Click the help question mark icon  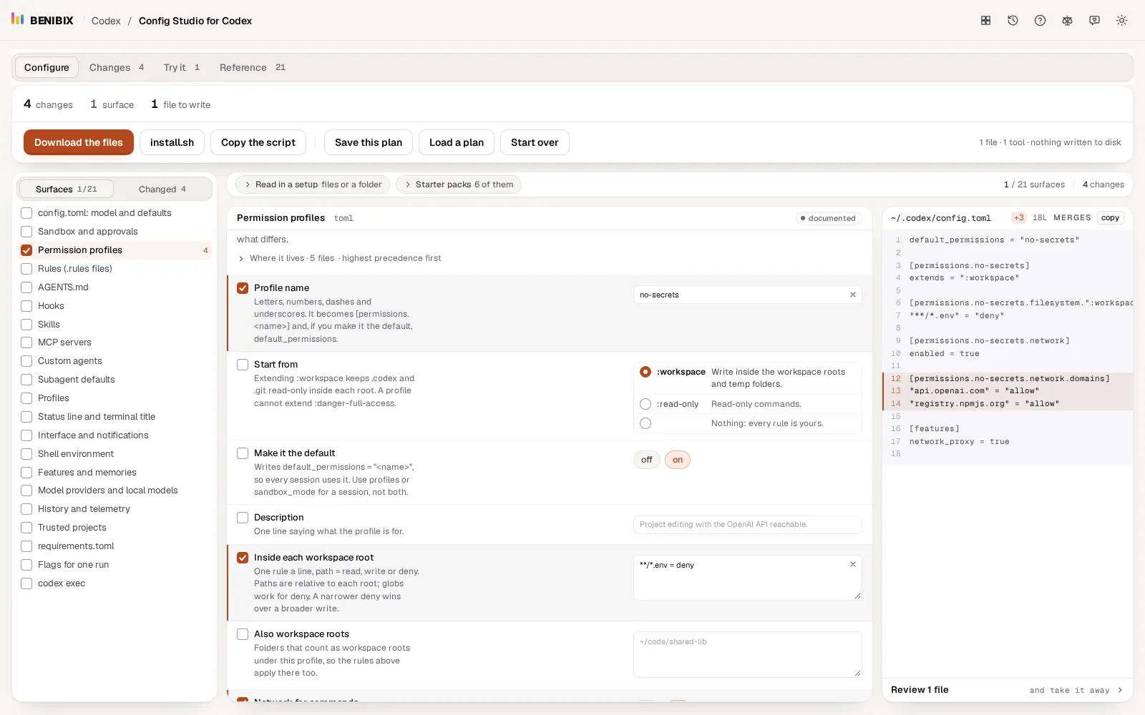pos(1040,21)
